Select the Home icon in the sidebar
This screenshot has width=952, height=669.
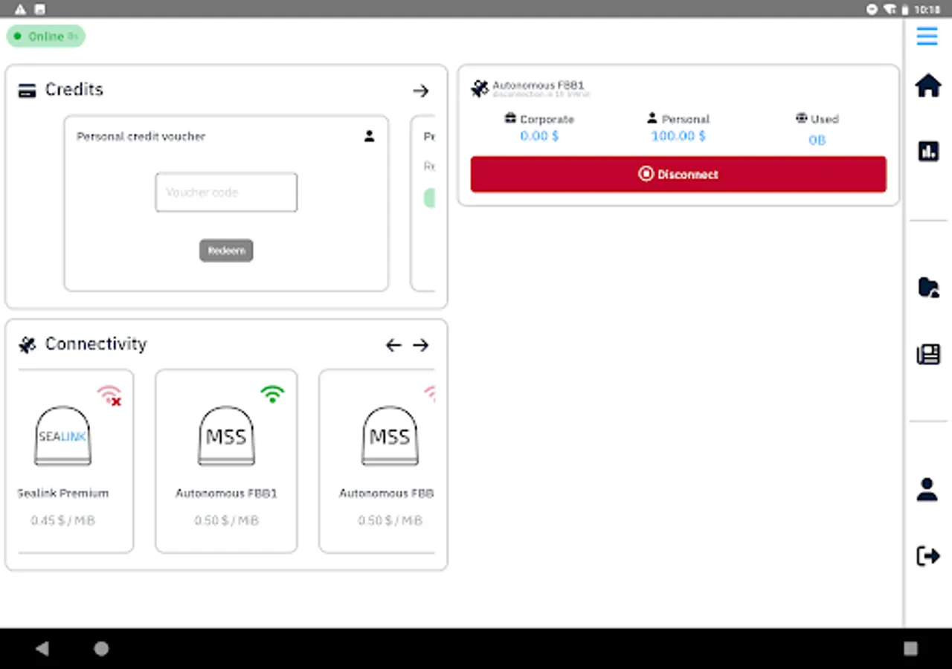[927, 85]
